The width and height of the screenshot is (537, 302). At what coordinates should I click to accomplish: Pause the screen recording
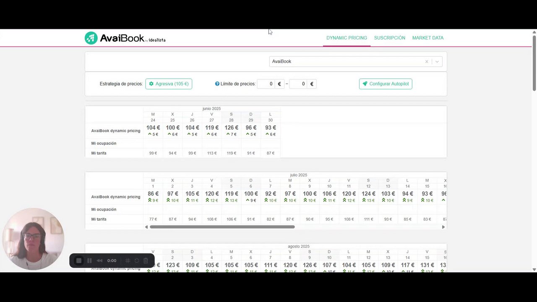89,260
